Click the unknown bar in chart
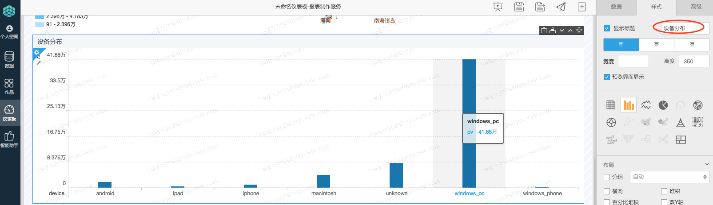The image size is (713, 205). [x=396, y=175]
